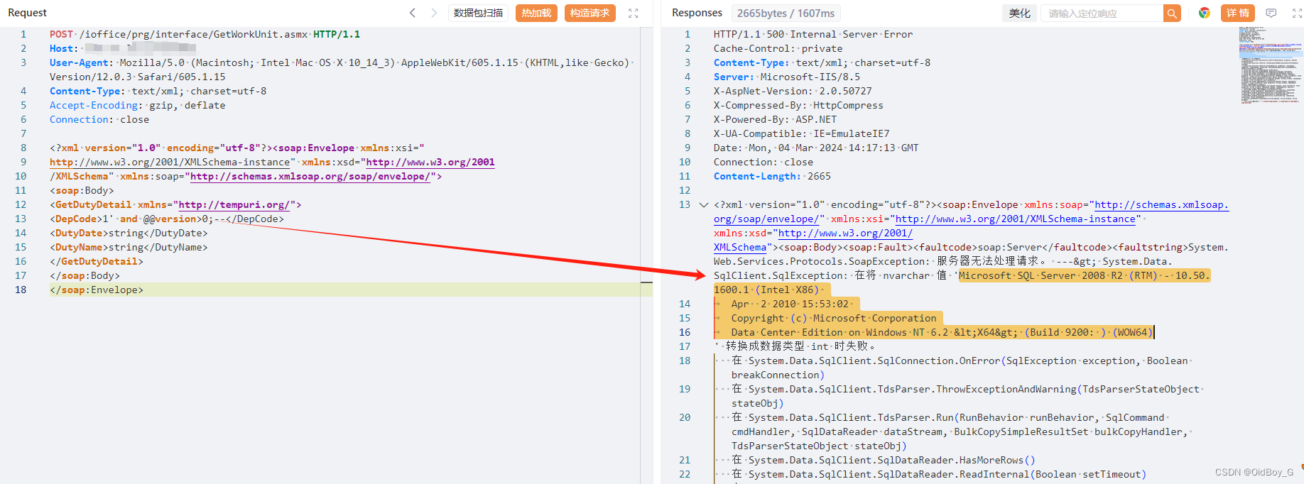Click the X-Powered-By: ASP.NET header

[775, 119]
